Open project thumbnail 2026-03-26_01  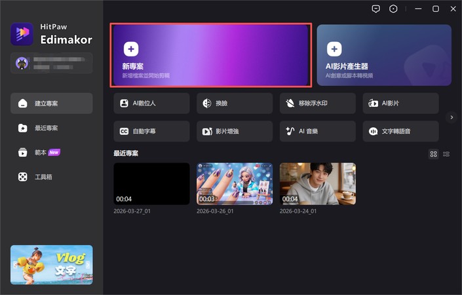tap(234, 184)
